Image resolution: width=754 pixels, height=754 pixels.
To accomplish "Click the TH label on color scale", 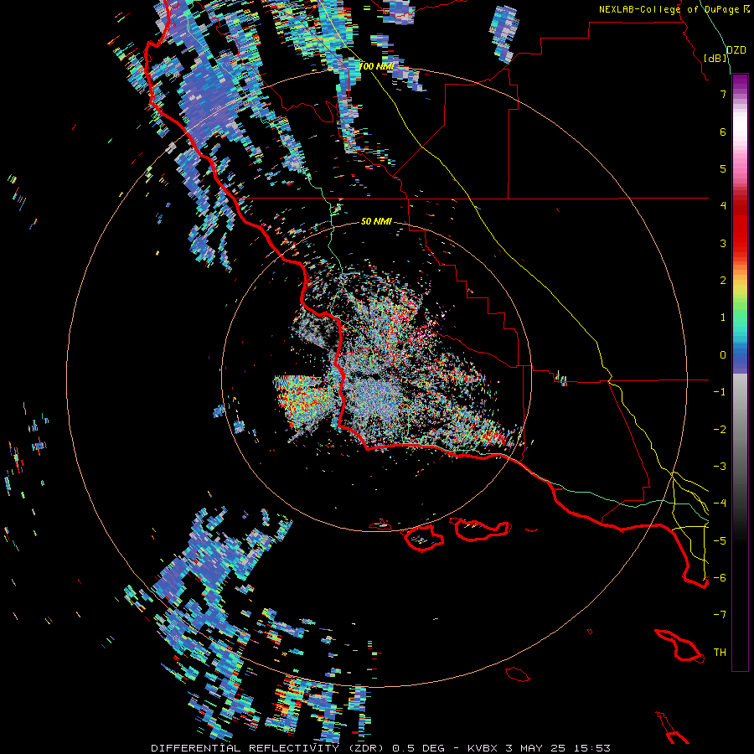I will point(720,652).
